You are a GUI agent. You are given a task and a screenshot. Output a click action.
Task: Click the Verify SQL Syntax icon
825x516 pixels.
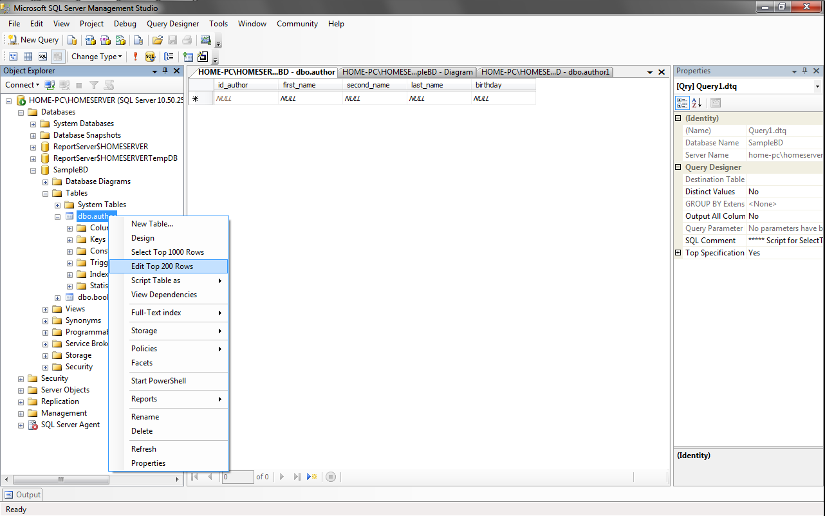click(x=150, y=57)
